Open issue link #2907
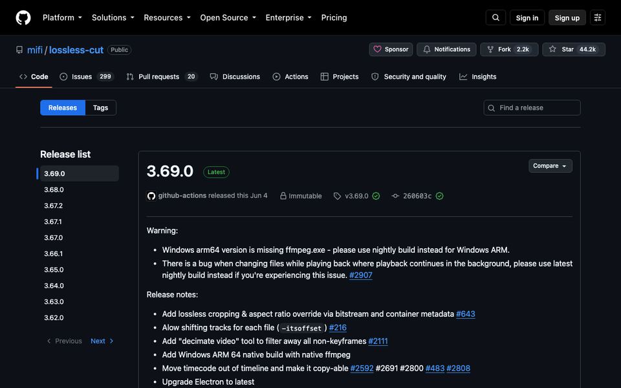Image resolution: width=621 pixels, height=388 pixels. tap(360, 275)
